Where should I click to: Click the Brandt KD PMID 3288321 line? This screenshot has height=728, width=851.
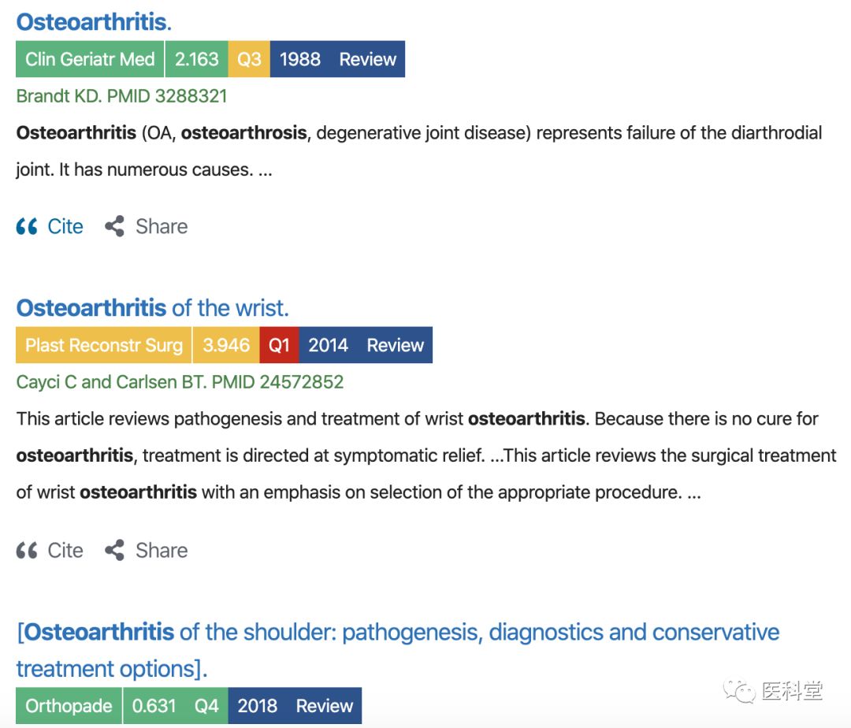(121, 97)
